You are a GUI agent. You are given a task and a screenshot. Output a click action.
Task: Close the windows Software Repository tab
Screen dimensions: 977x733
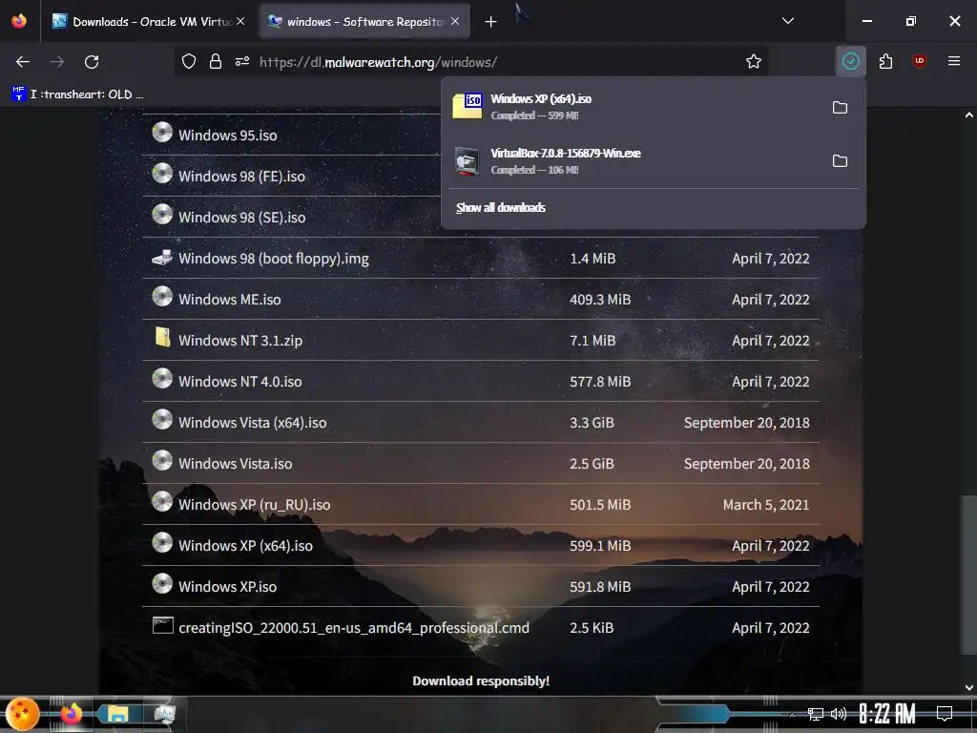[455, 21]
